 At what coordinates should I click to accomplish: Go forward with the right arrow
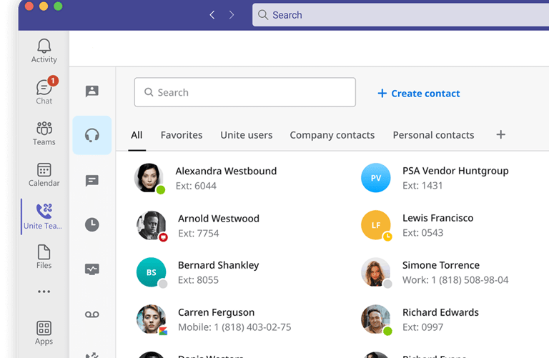tap(232, 15)
